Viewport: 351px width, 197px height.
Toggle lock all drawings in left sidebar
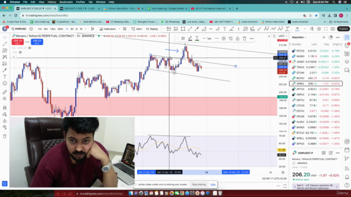pos(5,121)
